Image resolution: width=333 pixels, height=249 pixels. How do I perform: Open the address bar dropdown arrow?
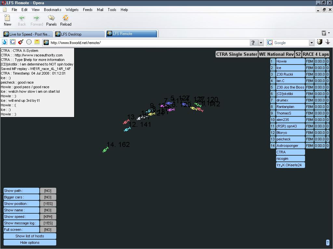pyautogui.click(x=261, y=43)
